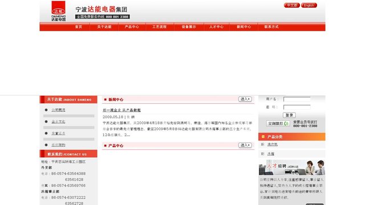The width and height of the screenshot is (365, 205).
Task: Click 进入 button beside 新闻中心 heading
Action: pyautogui.click(x=245, y=99)
